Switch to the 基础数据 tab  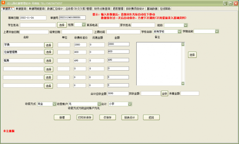click(x=152, y=9)
